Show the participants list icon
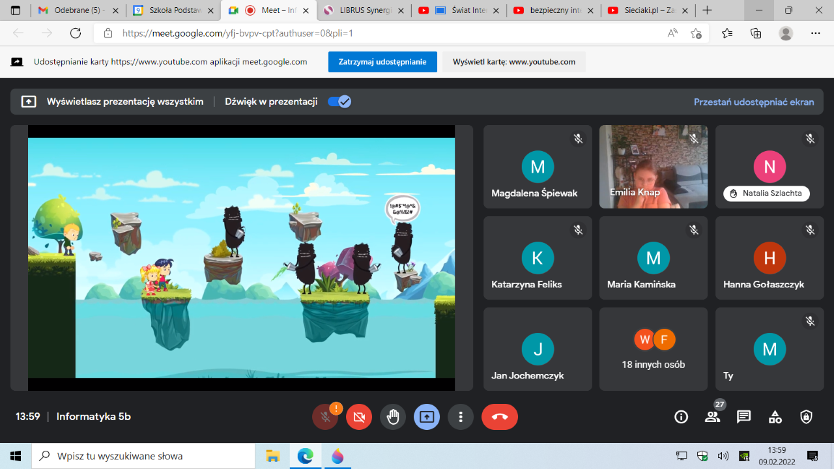Image resolution: width=834 pixels, height=469 pixels. (713, 417)
